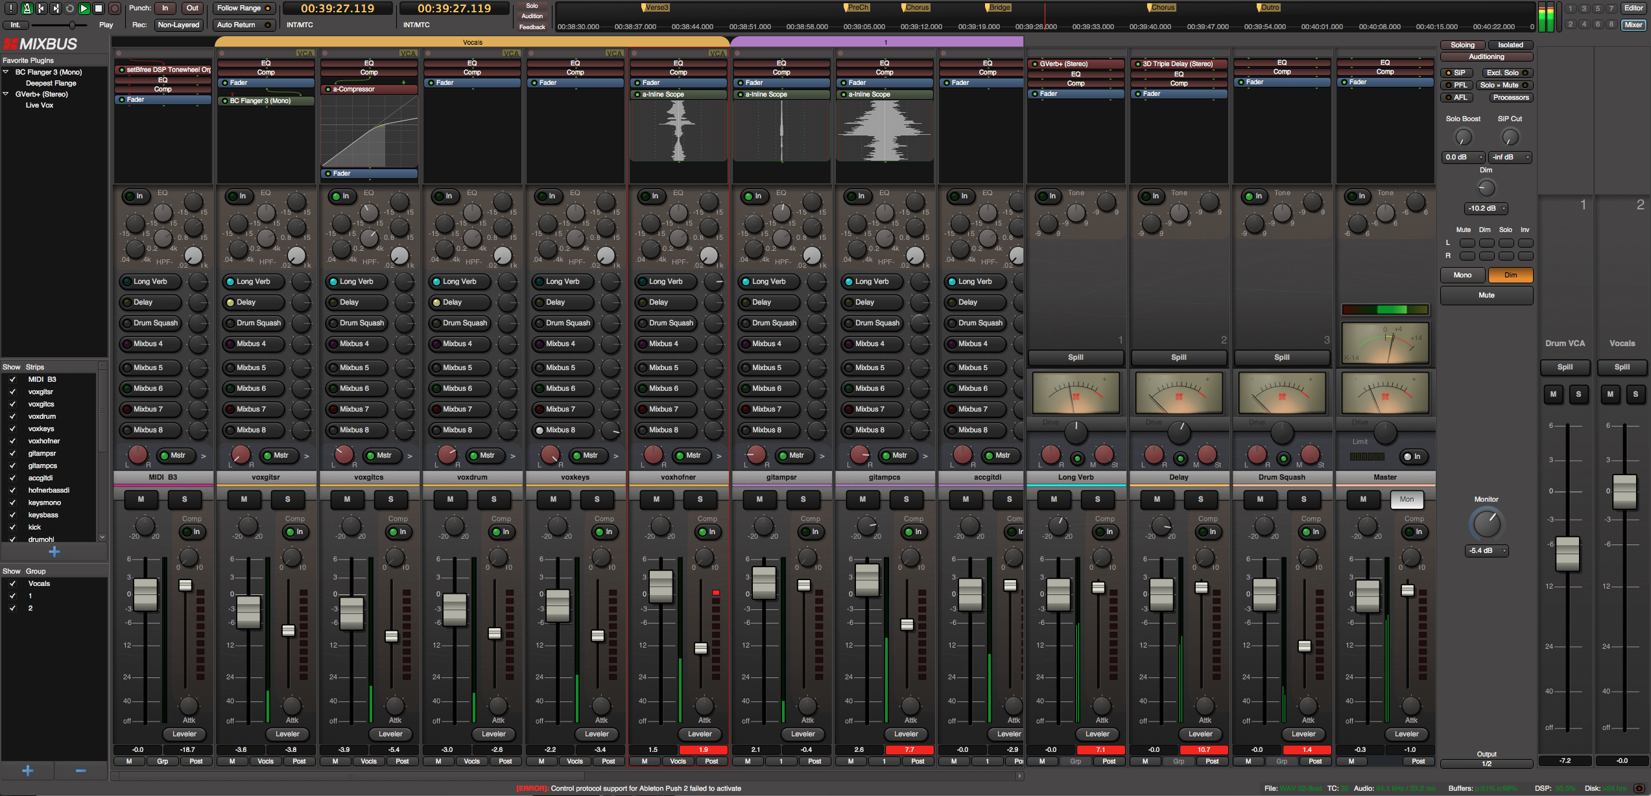
Task: Open the Processors button in monitor section
Action: click(x=1510, y=97)
